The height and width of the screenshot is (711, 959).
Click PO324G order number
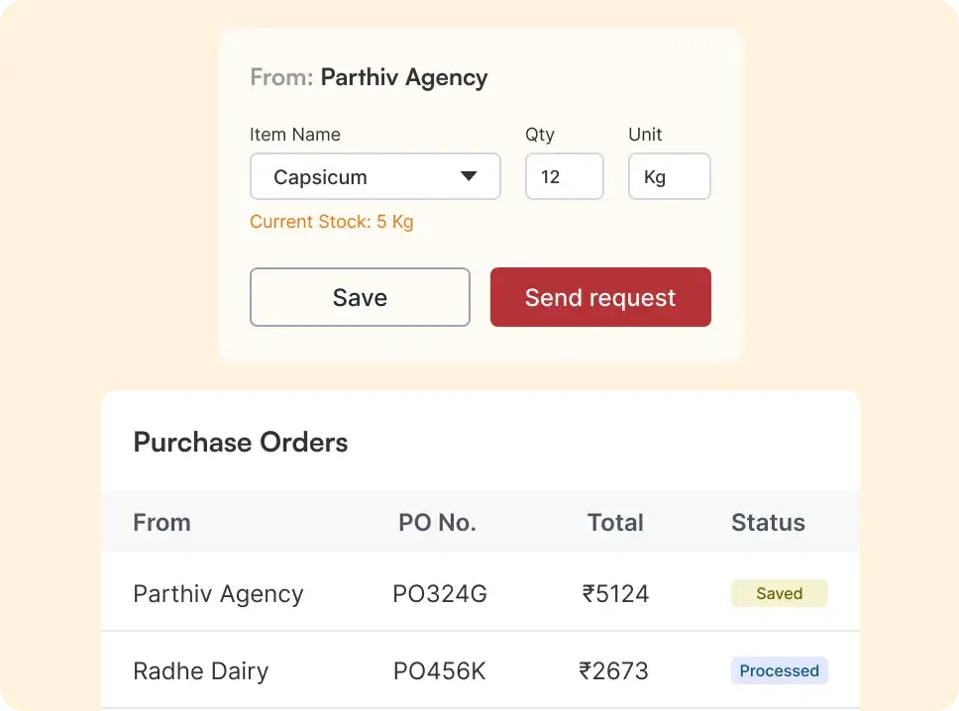point(439,593)
